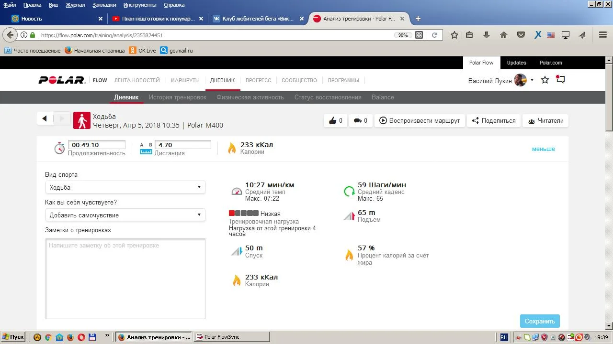Open the Добавить самочувствие dropdown
This screenshot has height=344, width=613.
click(125, 215)
